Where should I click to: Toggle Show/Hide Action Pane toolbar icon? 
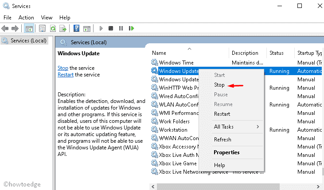click(x=87, y=29)
